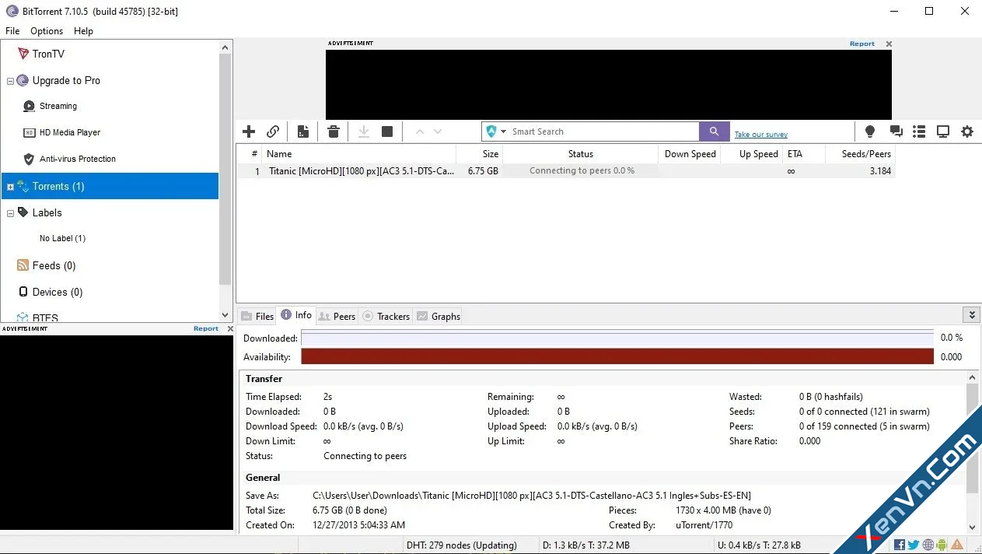Open Twitter from the status bar icon

pyautogui.click(x=914, y=545)
